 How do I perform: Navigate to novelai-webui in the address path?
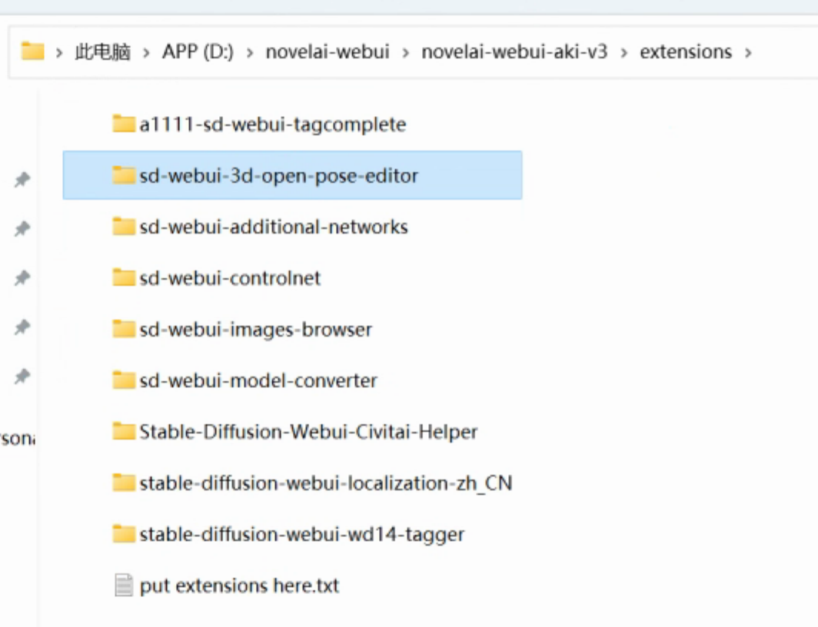tap(328, 51)
